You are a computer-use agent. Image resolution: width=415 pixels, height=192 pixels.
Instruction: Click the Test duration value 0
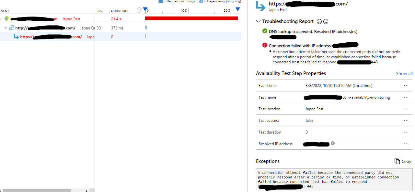(x=306, y=132)
